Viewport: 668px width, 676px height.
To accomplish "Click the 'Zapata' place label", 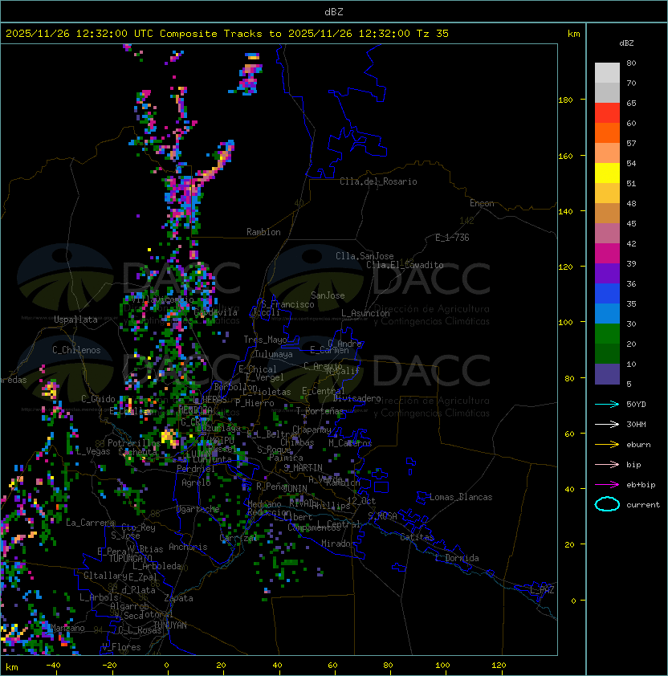I will click(x=178, y=598).
